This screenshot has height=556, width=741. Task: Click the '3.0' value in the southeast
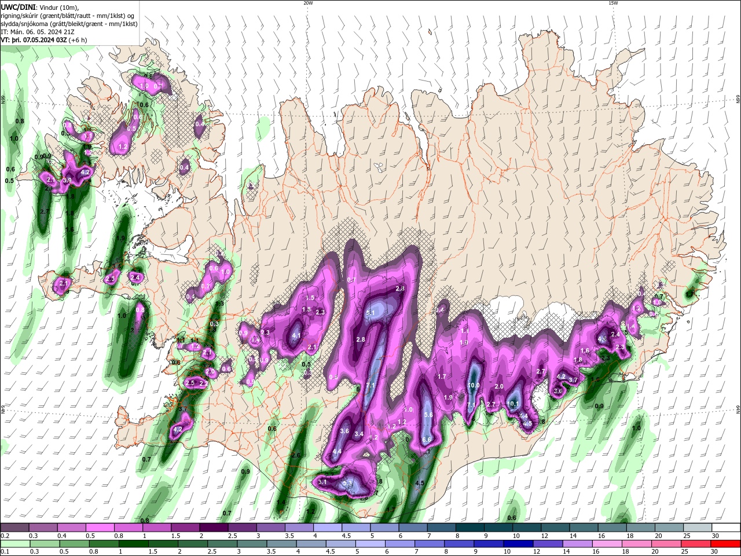[x=558, y=392]
